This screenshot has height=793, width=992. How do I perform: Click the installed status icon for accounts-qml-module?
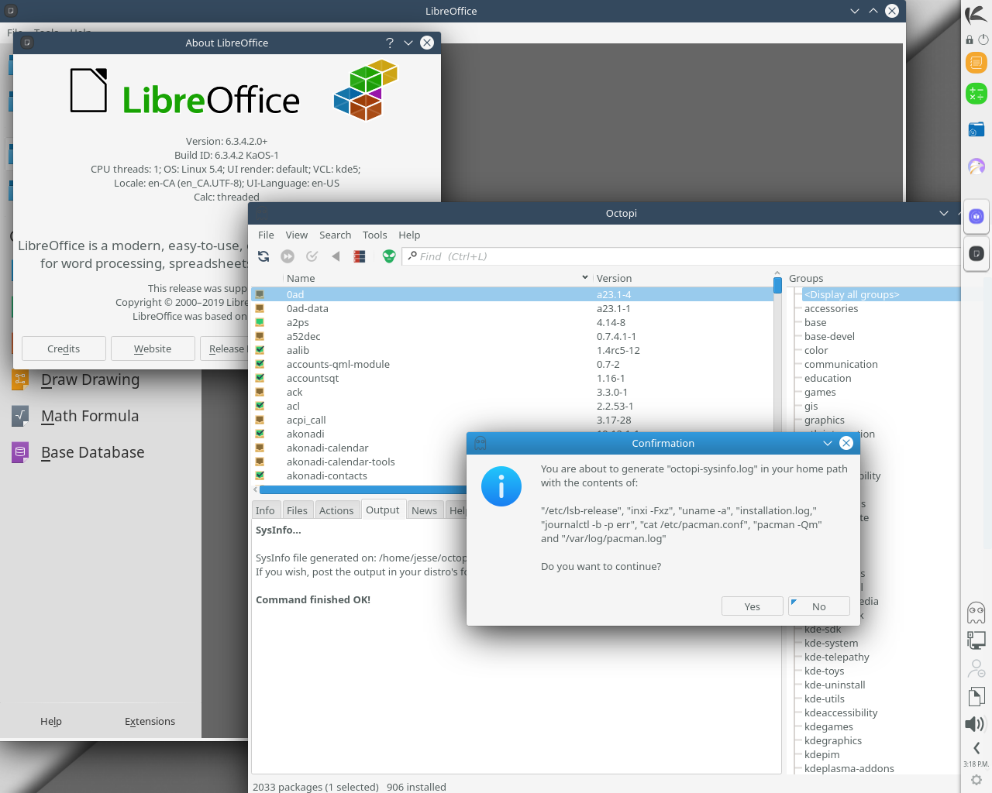(260, 364)
